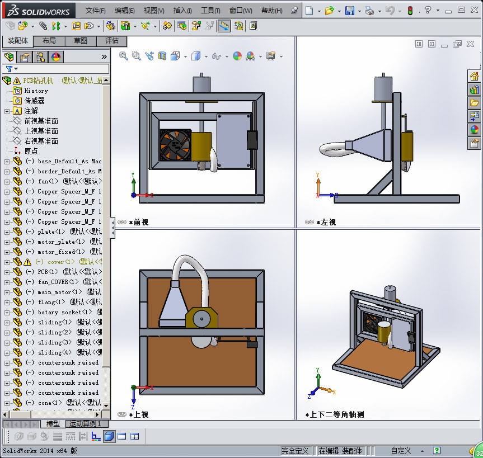This screenshot has width=483, height=458.
Task: Open the FeatureManager design tree tab
Action: (x=10, y=57)
